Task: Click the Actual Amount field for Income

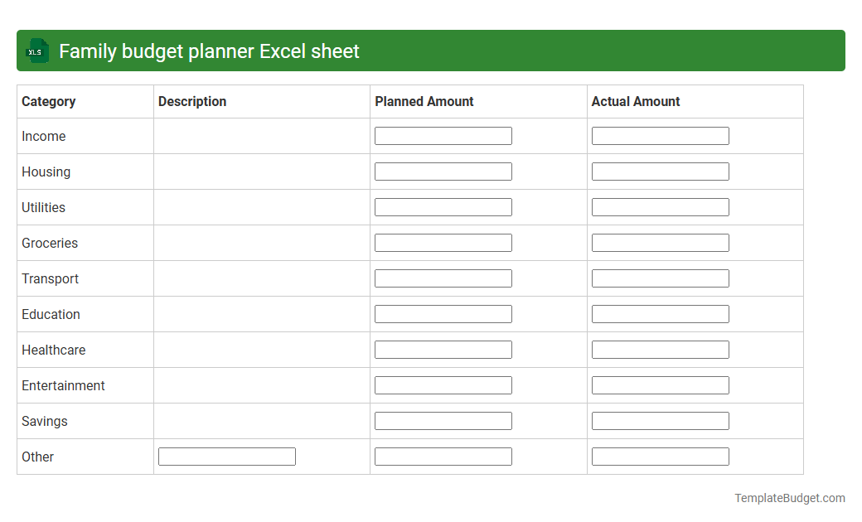Action: [660, 135]
